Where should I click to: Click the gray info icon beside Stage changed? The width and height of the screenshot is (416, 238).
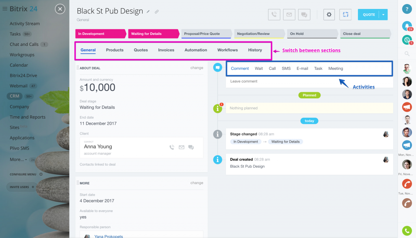pyautogui.click(x=218, y=134)
